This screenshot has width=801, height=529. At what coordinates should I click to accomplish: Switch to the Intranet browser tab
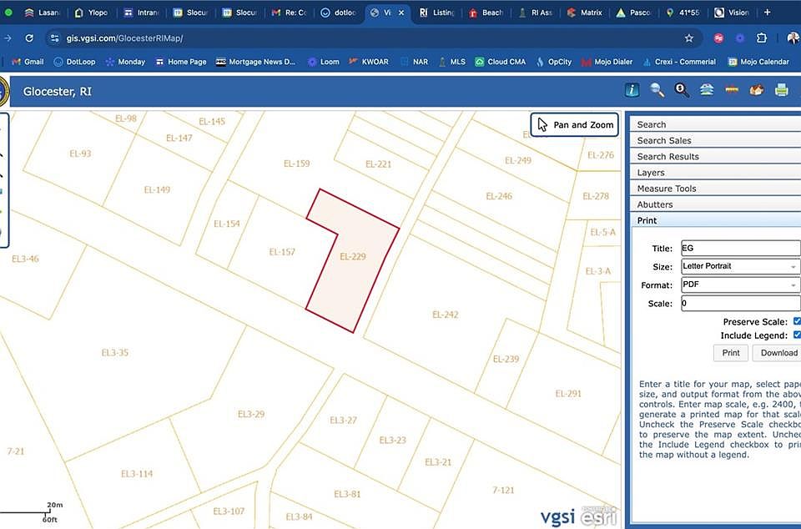coord(141,13)
